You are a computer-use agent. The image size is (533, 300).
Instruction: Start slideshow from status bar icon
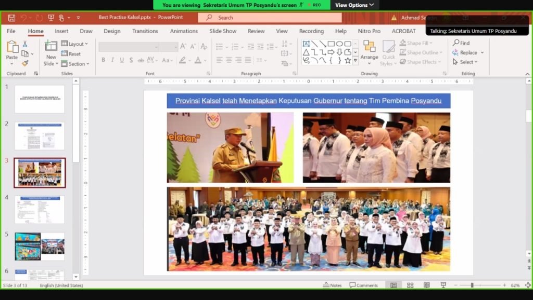443,285
